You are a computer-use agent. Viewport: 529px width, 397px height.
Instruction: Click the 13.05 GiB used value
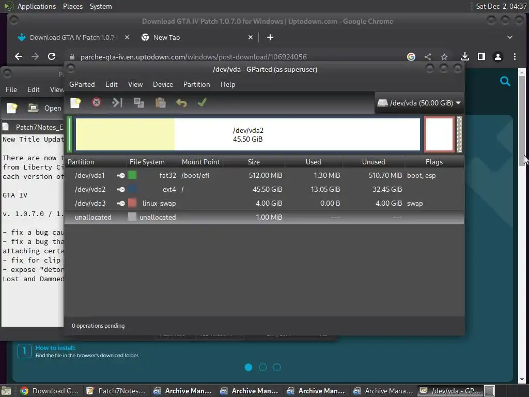325,189
